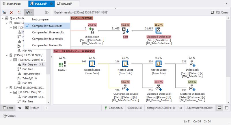Select Compare last five results
The image size is (231, 125).
(x=47, y=45)
